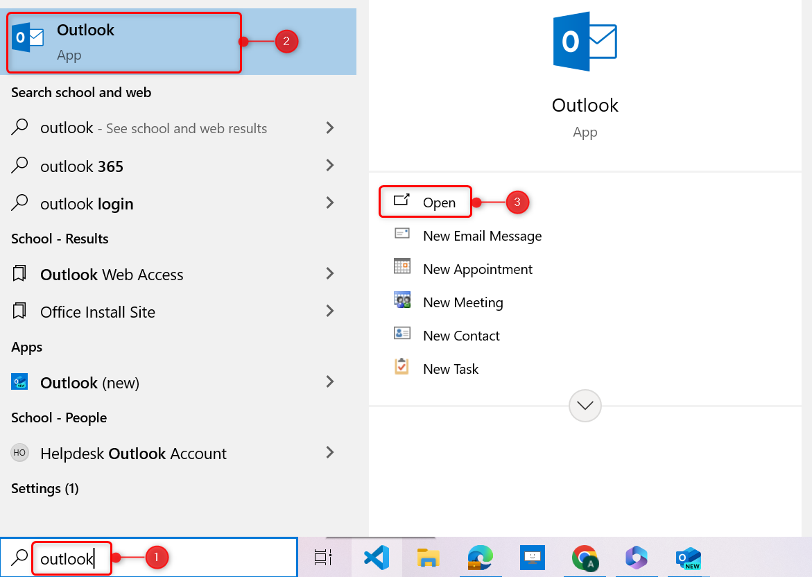The height and width of the screenshot is (577, 812).
Task: Click the 'School - People' heading
Action: click(59, 417)
